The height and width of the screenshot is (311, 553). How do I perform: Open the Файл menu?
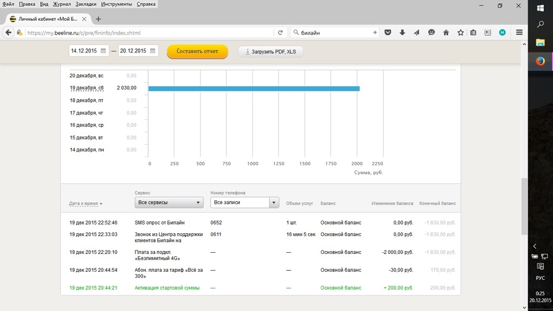tap(8, 4)
